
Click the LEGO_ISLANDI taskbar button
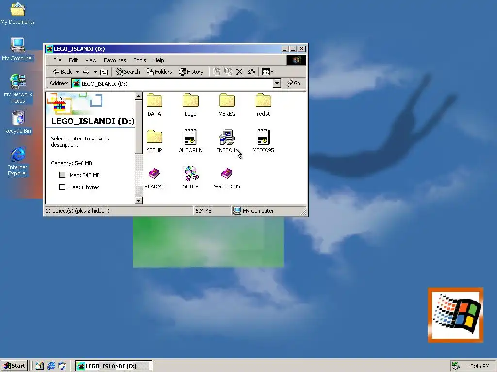(114, 366)
